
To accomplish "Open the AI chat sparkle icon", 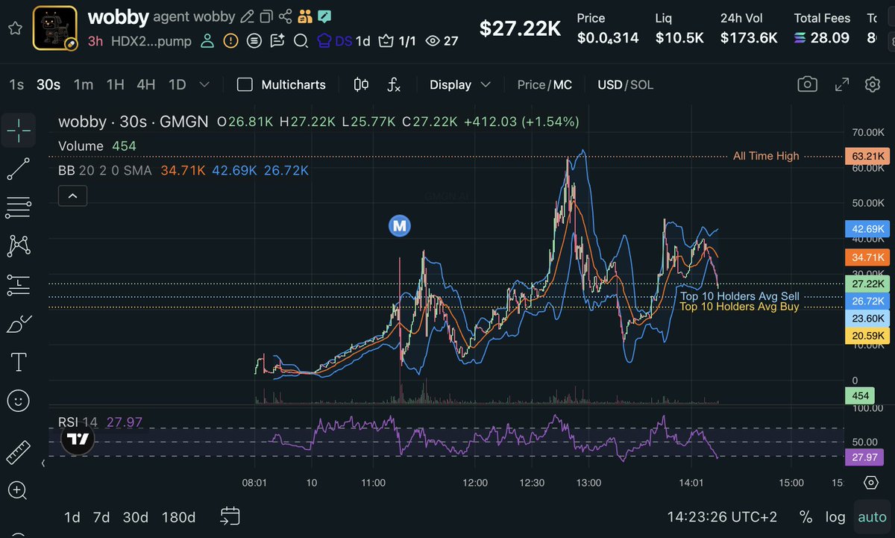I will click(277, 41).
